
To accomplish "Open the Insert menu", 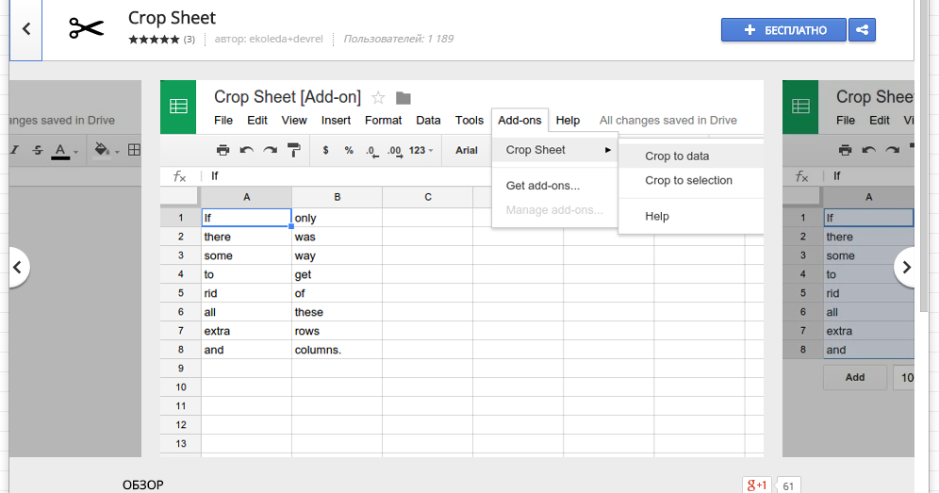I will coord(336,121).
